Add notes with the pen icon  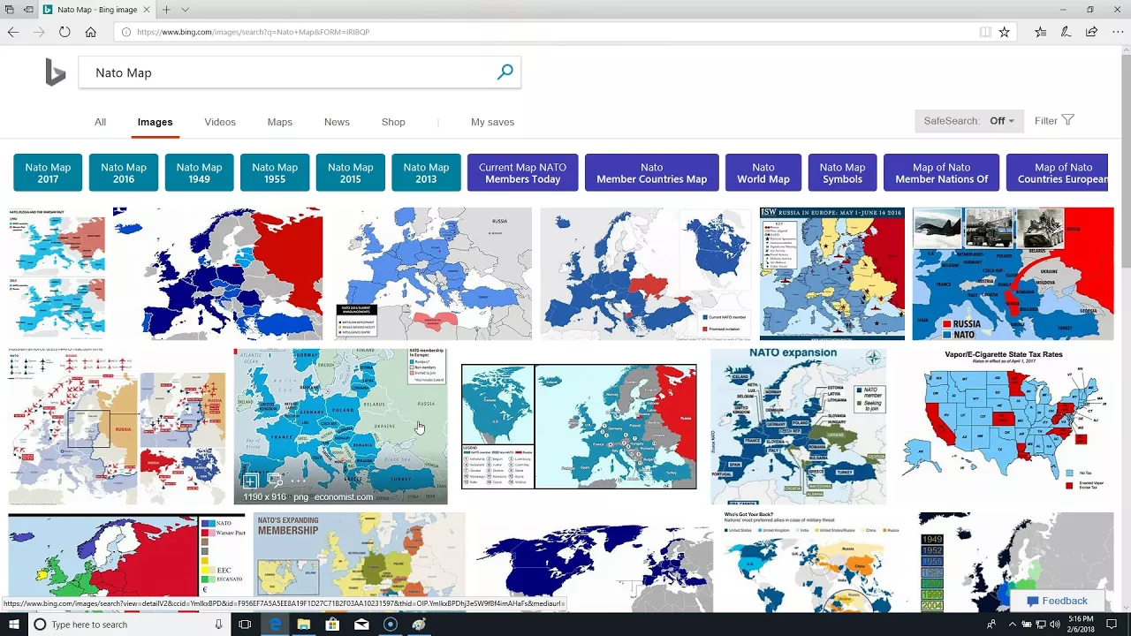(x=1066, y=32)
